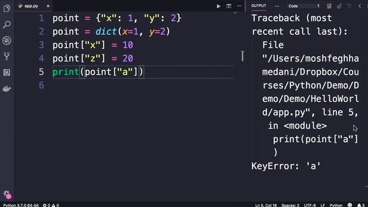Screen dimensions: 368x207
Task: Change the Spaces: 2 indentation setting
Action: tap(290, 205)
